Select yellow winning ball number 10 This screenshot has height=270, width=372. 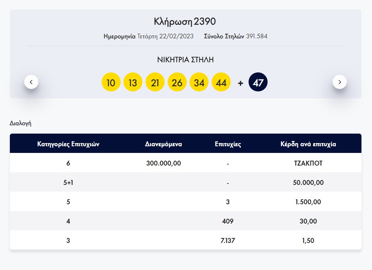[111, 83]
